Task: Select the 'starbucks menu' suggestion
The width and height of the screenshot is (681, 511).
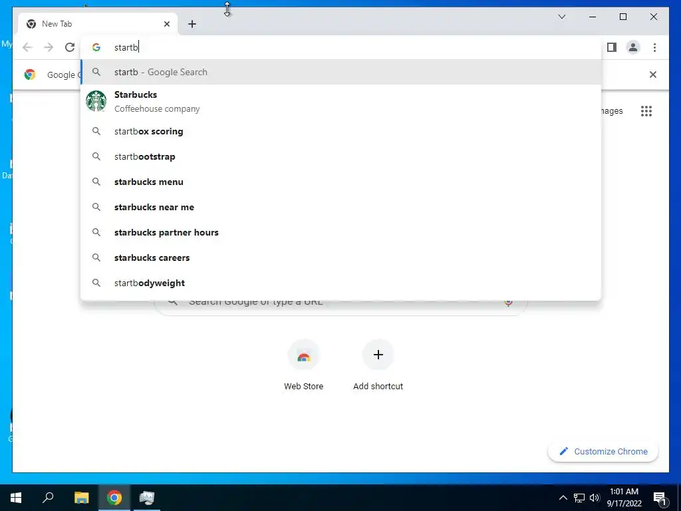Action: click(341, 182)
